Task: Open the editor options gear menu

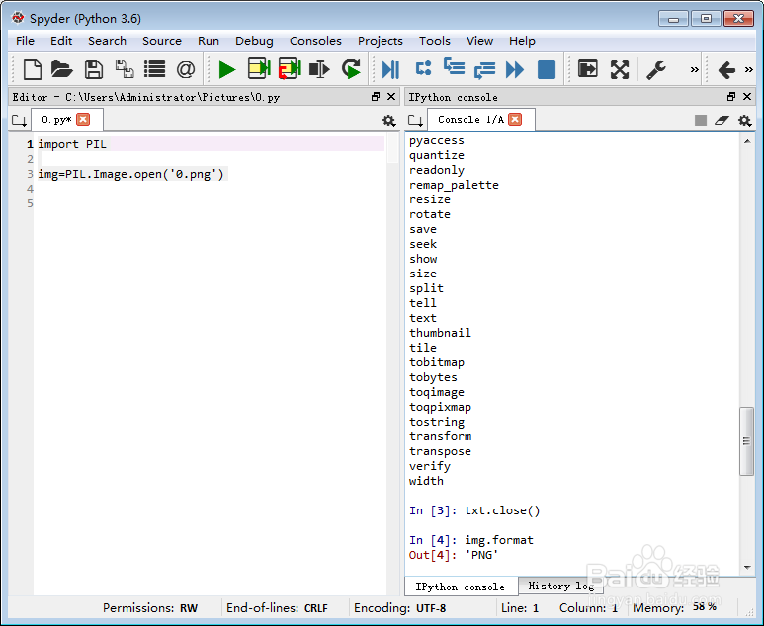Action: coord(388,120)
